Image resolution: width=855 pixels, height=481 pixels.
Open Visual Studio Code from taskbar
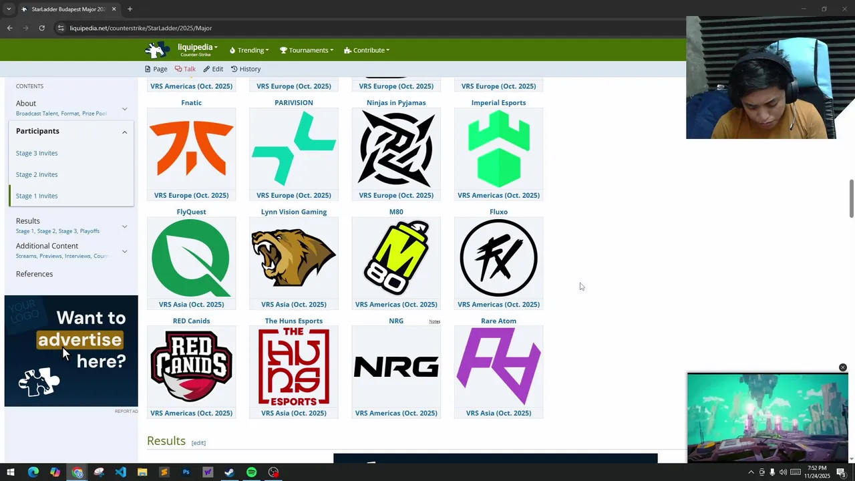(120, 472)
